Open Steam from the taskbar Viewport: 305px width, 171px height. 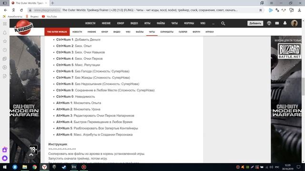click(64, 167)
